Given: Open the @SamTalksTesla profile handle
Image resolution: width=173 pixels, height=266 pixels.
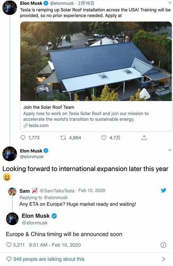Looking at the screenshot, I should coord(58,191).
